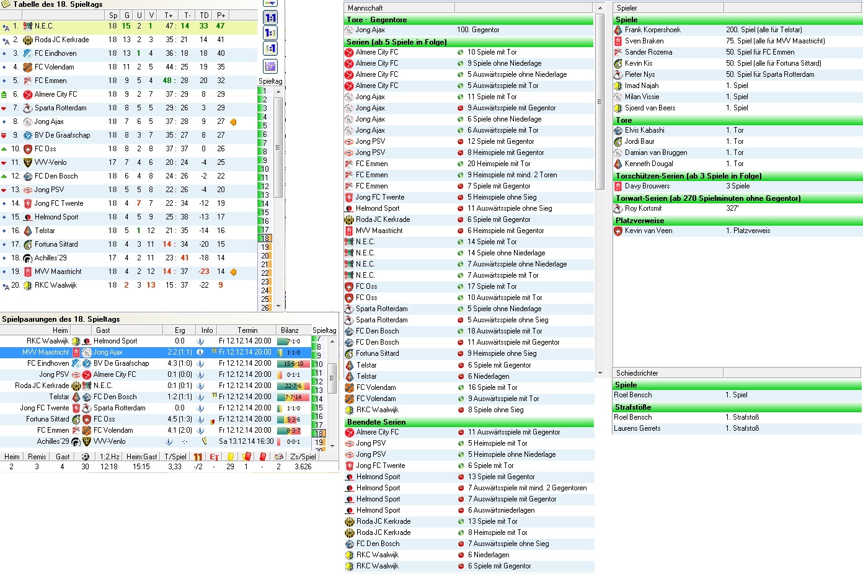Click the Schiedsrichter column header
The image size is (863, 574).
pos(668,373)
